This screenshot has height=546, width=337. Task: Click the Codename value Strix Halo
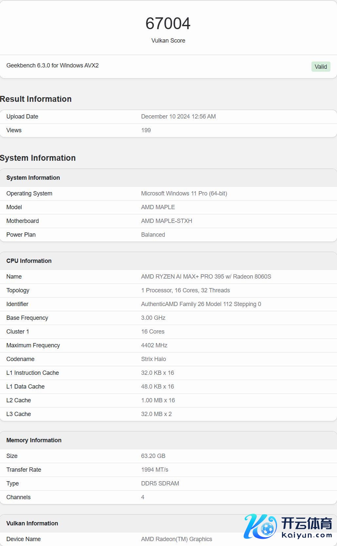tap(153, 359)
